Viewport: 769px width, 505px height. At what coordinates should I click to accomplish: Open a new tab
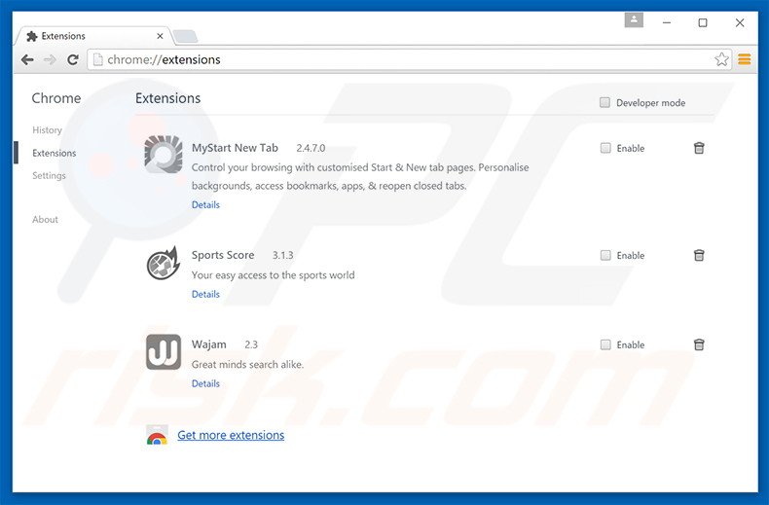coord(185,36)
